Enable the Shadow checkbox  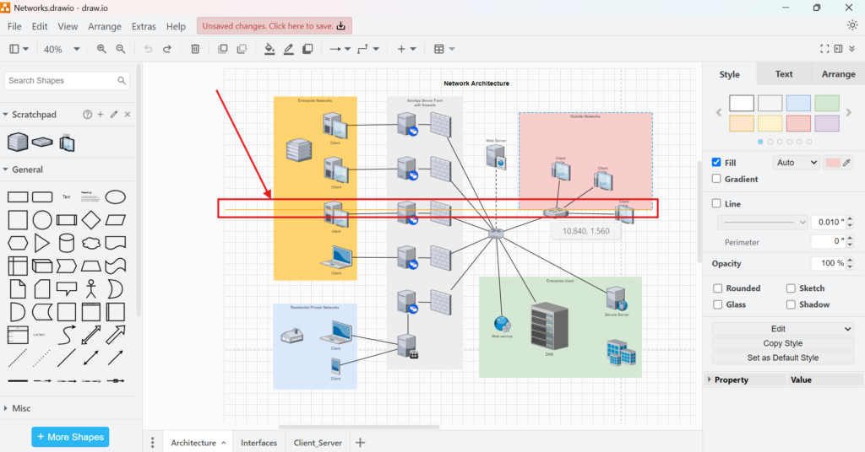(792, 304)
